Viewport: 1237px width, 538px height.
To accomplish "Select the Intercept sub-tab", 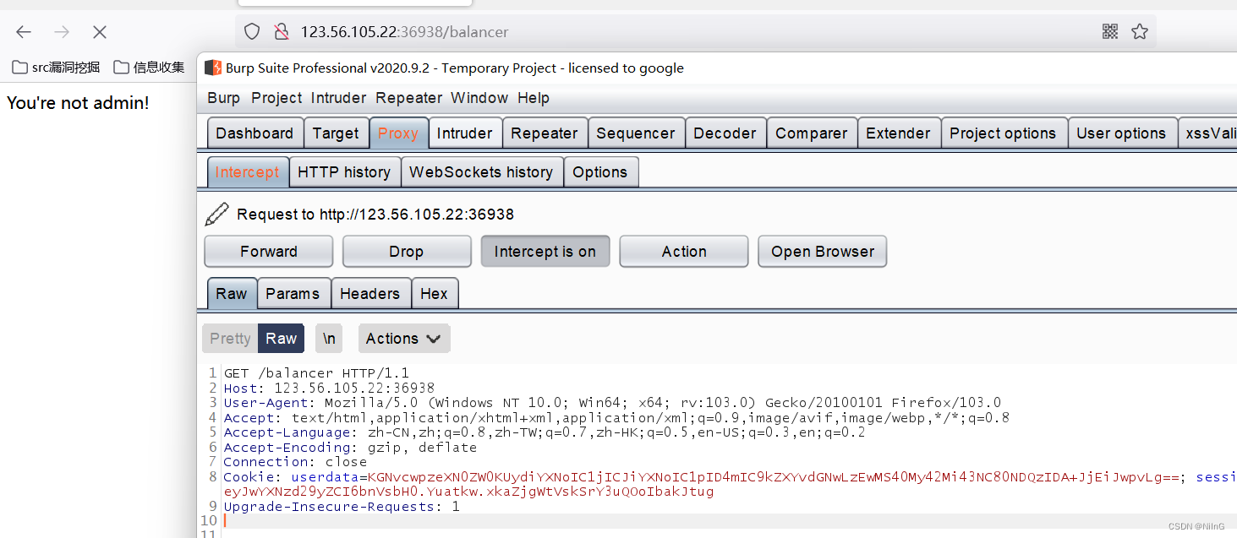I will (x=247, y=172).
